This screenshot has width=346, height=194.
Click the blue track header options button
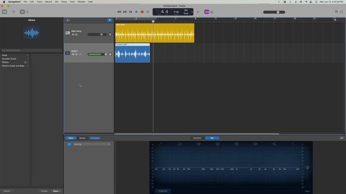(110, 20)
